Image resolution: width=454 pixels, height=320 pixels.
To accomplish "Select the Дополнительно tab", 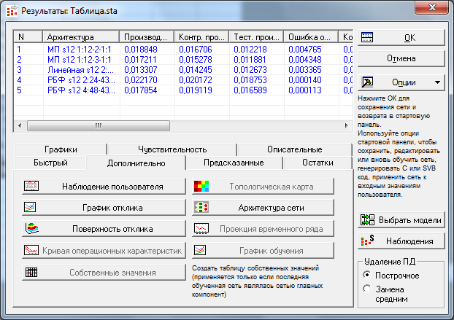I will 136,163.
